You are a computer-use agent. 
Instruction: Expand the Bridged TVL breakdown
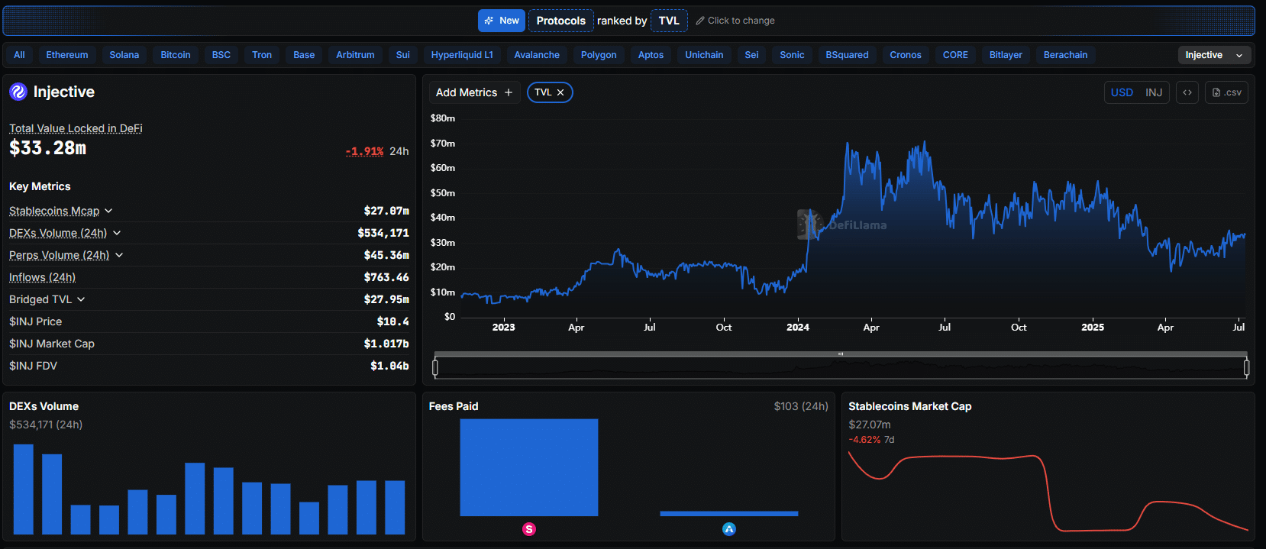pyautogui.click(x=81, y=299)
